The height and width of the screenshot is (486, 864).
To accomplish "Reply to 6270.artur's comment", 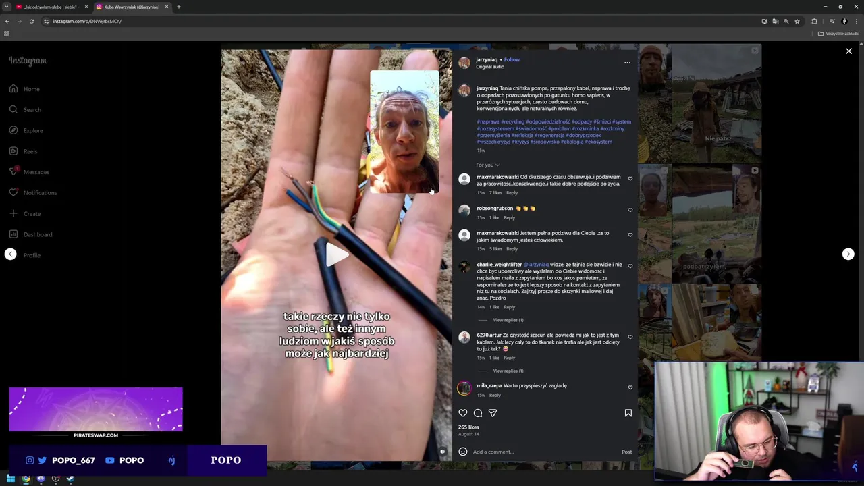I will [510, 358].
